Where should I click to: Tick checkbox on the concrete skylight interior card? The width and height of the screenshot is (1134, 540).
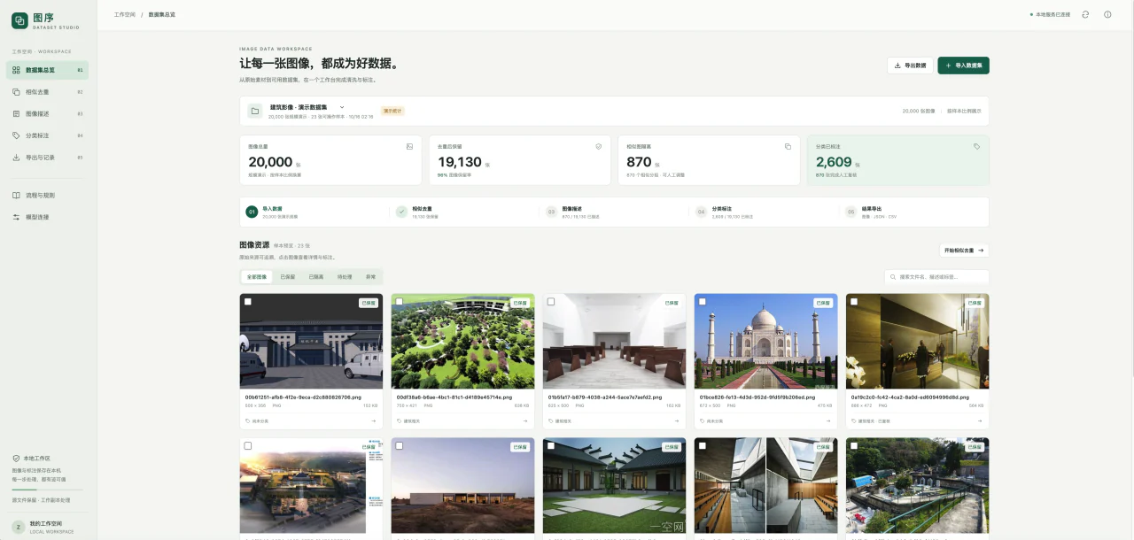(703, 445)
